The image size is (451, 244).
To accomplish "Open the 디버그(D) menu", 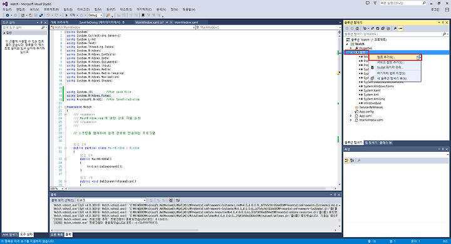I will tap(83, 9).
